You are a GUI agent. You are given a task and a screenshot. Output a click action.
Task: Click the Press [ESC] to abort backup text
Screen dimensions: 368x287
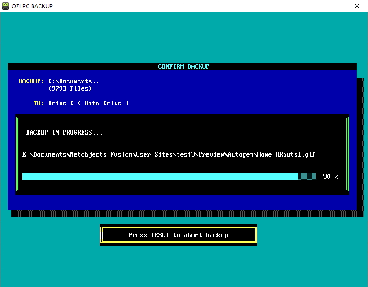(x=178, y=234)
